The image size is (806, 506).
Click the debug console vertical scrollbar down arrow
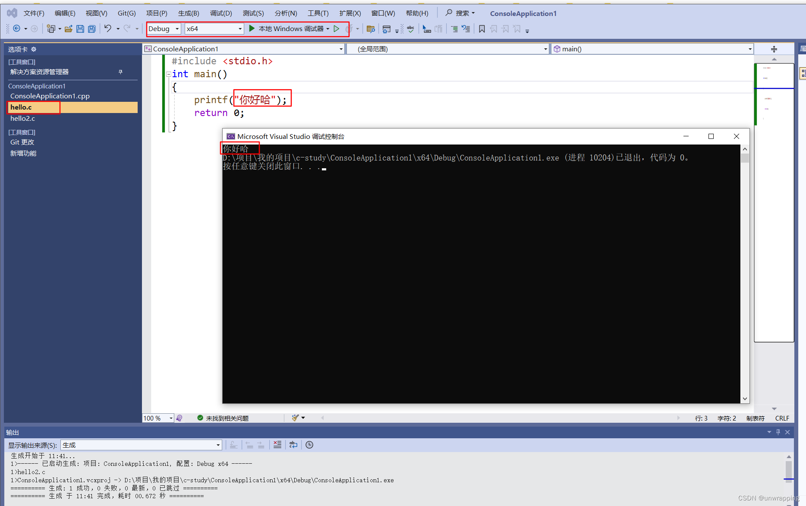pos(745,399)
